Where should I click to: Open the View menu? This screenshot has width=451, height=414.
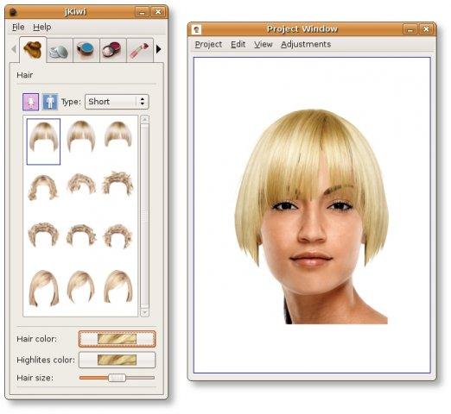(x=263, y=44)
